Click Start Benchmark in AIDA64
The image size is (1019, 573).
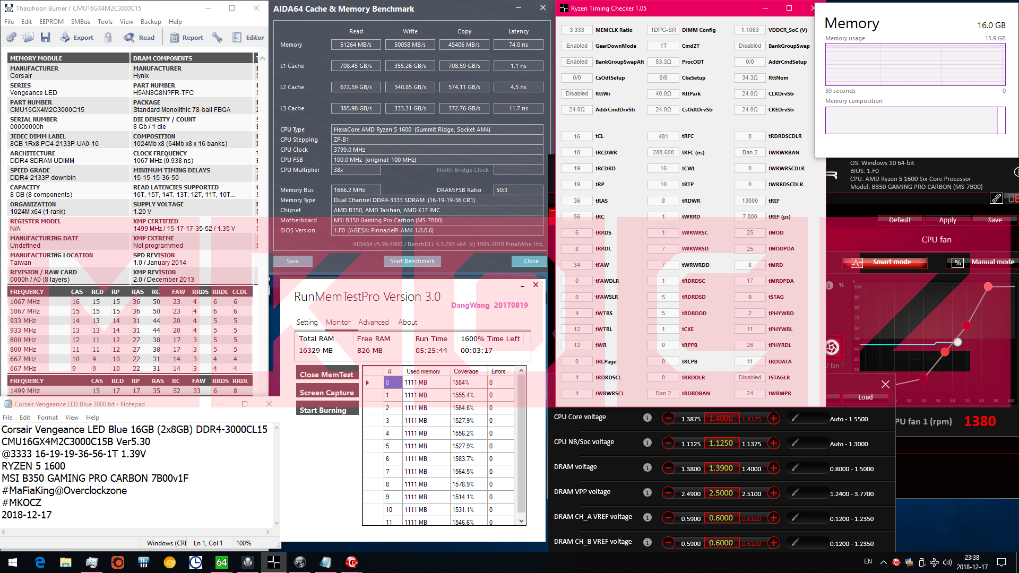pyautogui.click(x=412, y=261)
